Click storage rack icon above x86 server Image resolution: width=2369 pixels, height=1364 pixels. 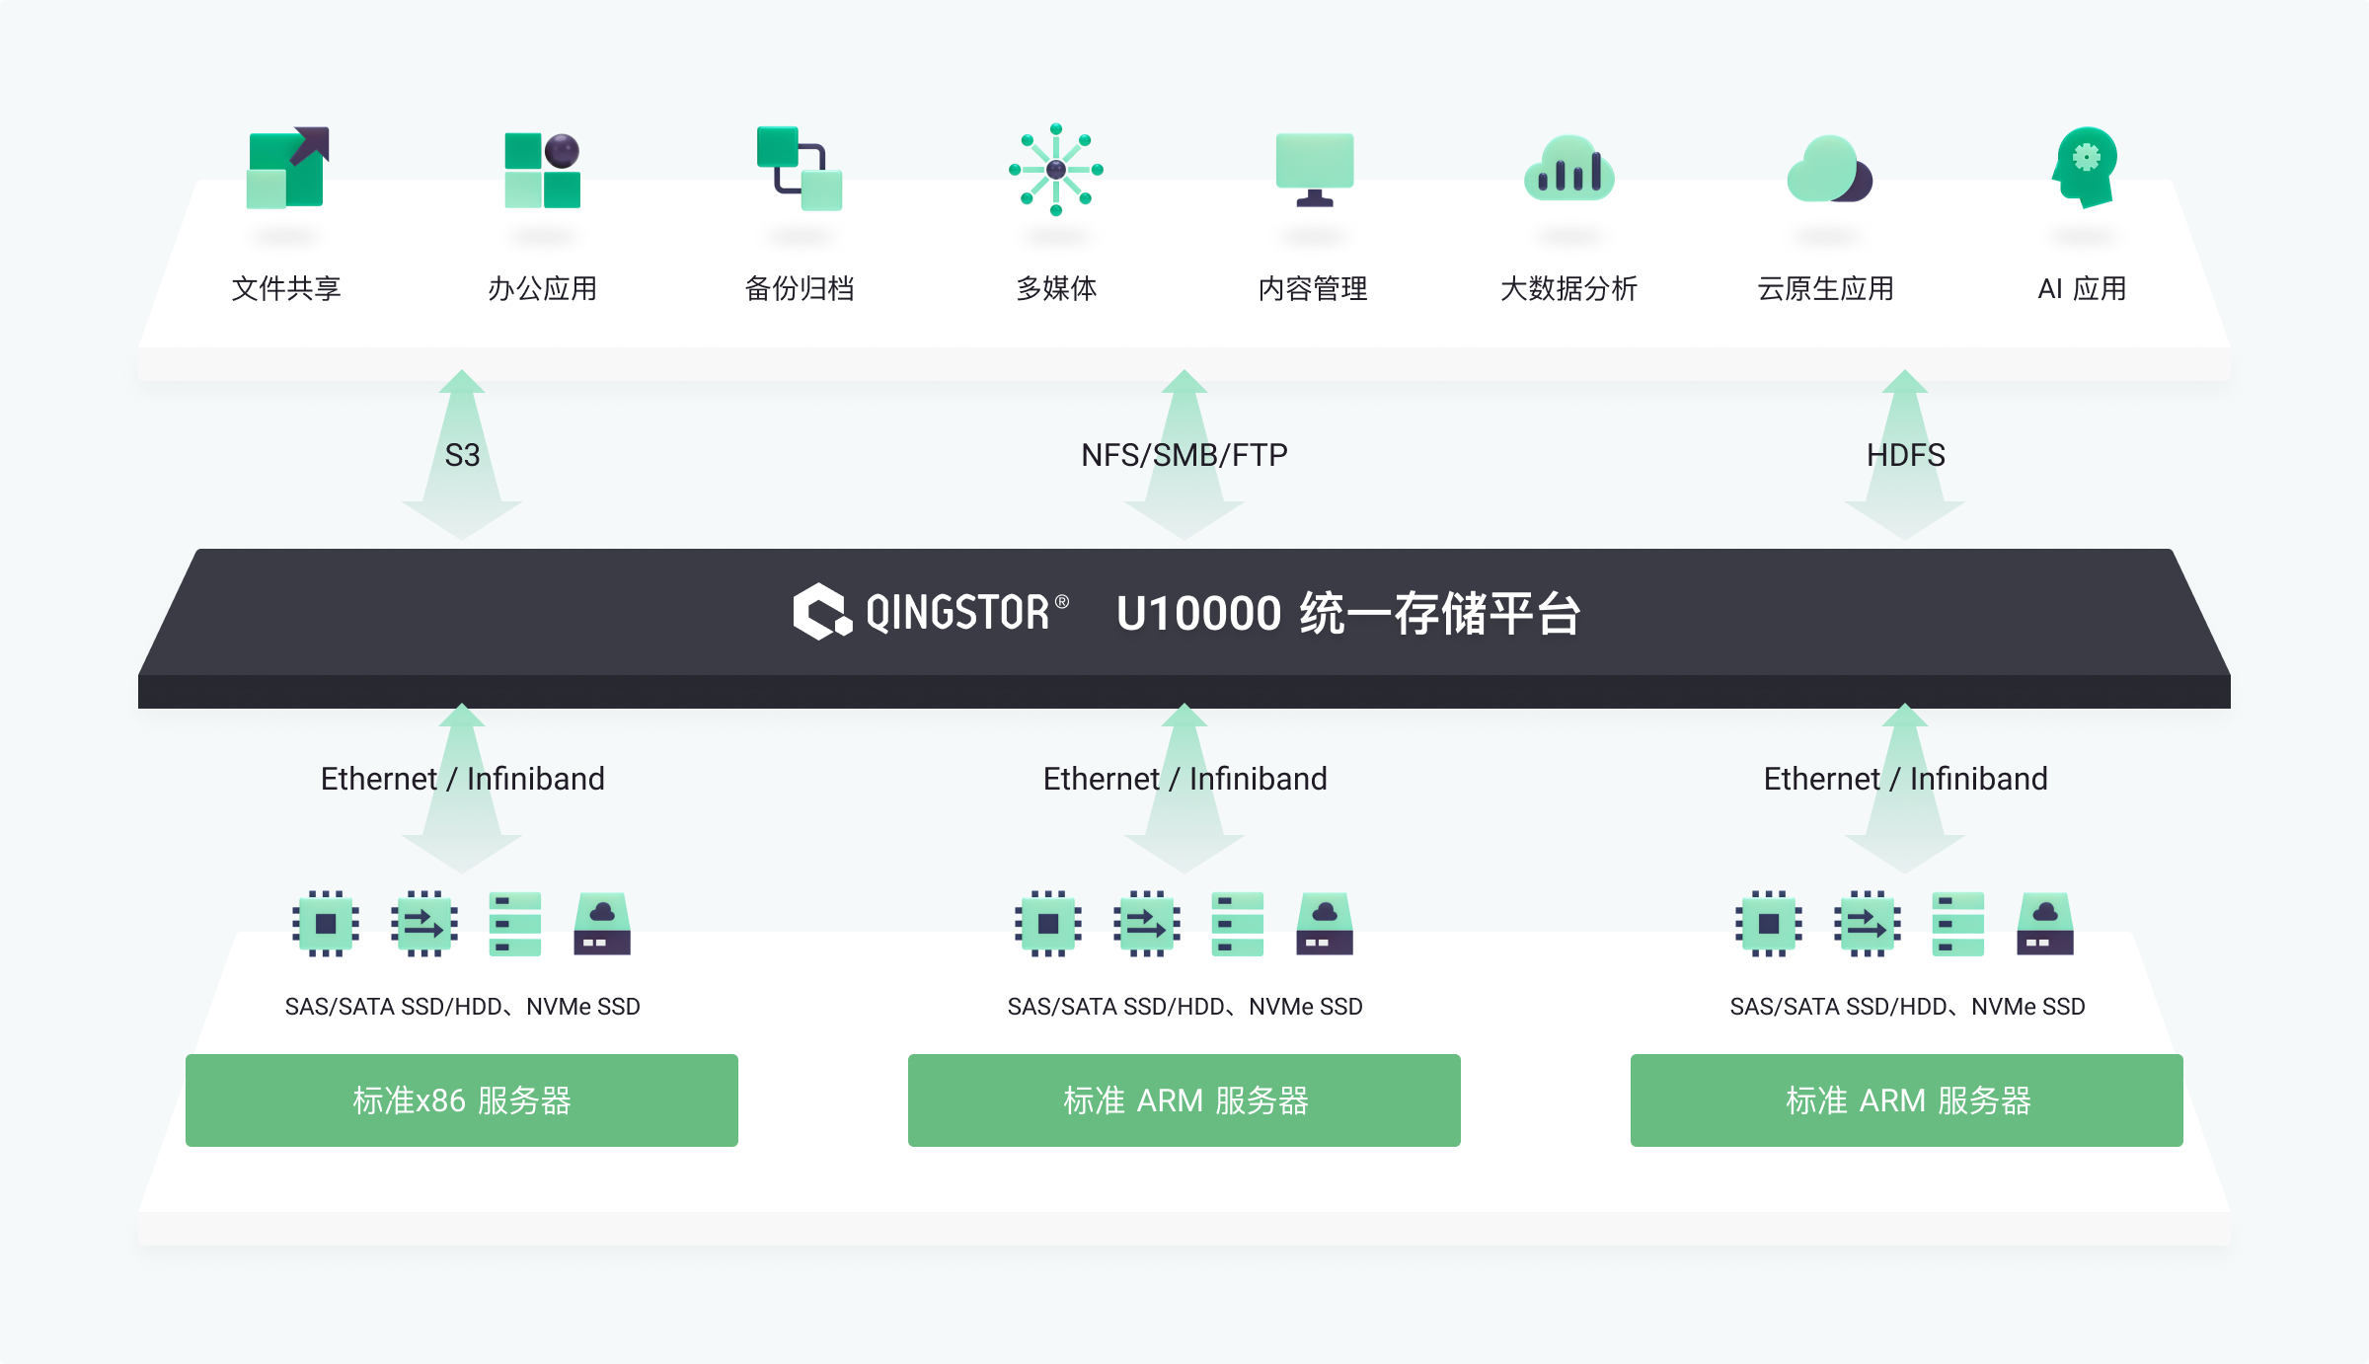[x=515, y=924]
